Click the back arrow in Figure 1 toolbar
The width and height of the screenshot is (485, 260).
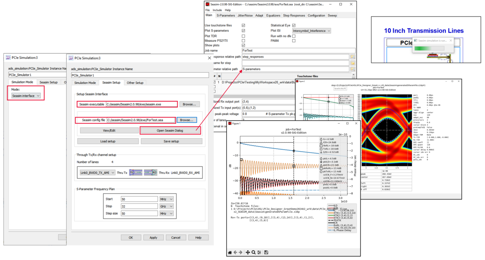click(x=236, y=252)
